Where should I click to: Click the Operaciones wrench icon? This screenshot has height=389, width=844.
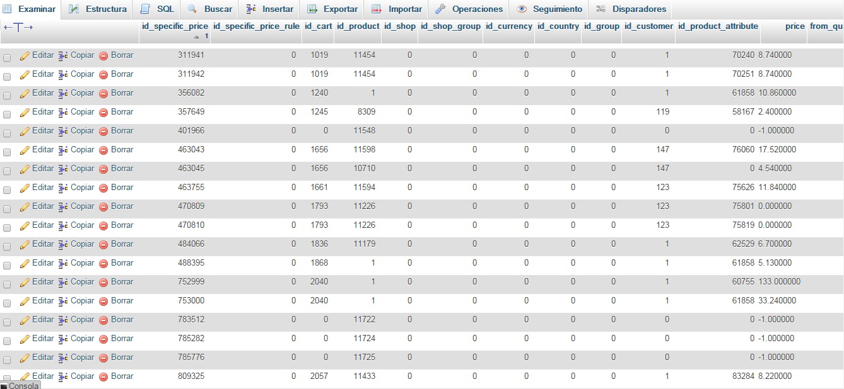440,9
